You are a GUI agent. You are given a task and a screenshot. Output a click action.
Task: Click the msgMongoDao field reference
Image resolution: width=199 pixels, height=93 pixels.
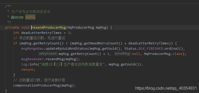point(32,48)
